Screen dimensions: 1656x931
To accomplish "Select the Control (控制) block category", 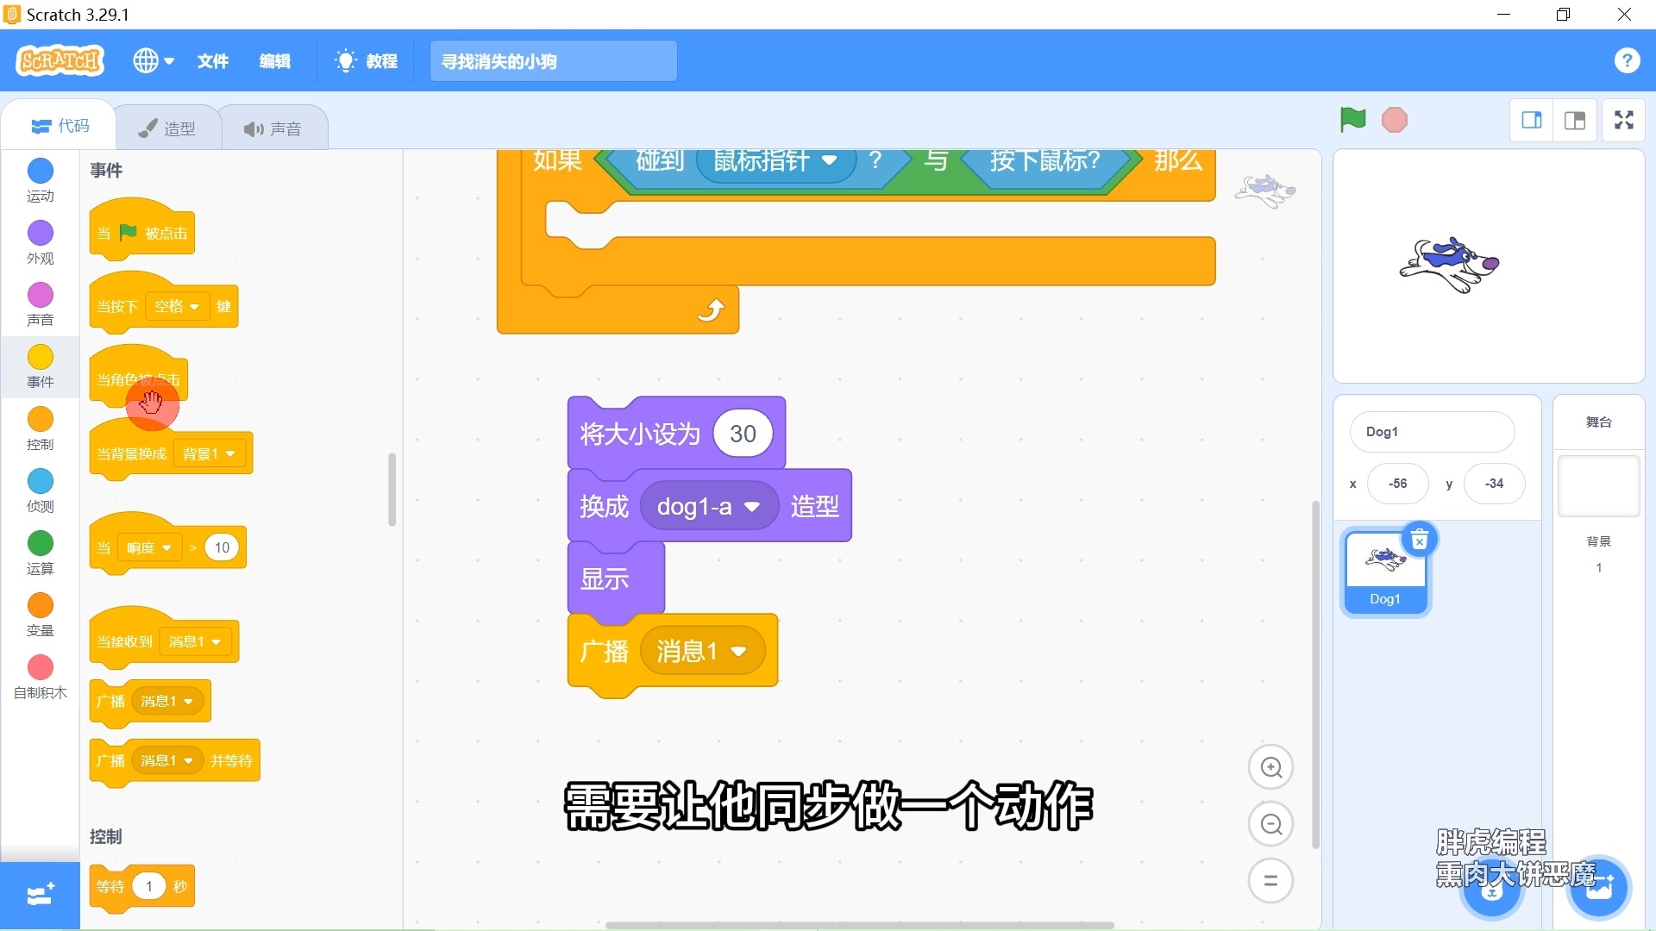I will click(39, 428).
